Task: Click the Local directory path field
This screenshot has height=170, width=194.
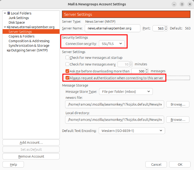Action: [x=115, y=120]
